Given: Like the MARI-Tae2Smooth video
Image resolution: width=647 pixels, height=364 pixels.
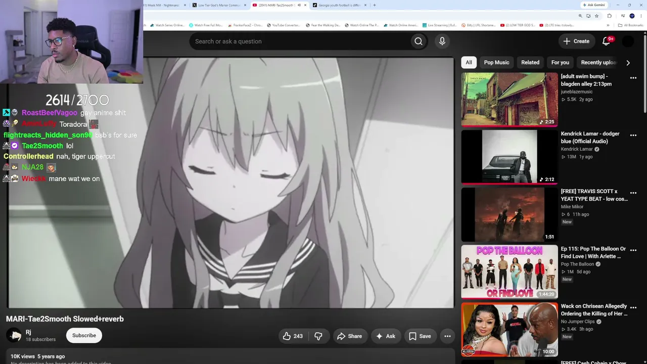Looking at the screenshot, I should [x=293, y=336].
